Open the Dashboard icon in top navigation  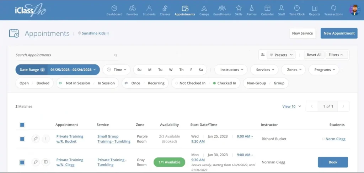coord(114,9)
